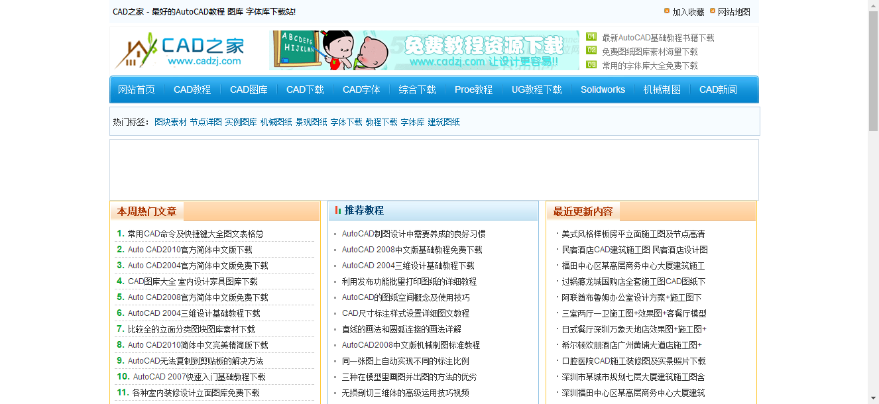Click the 加入收藏 link
This screenshot has width=879, height=404.
coord(688,12)
